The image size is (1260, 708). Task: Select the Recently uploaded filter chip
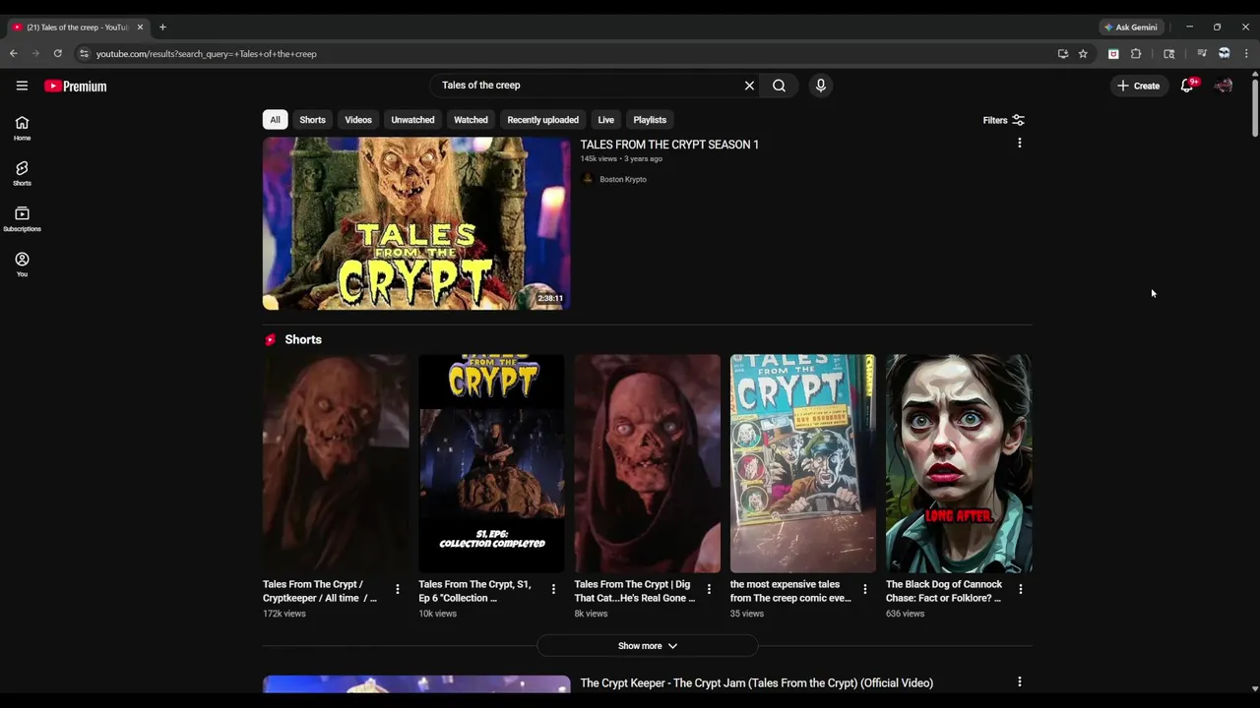point(542,120)
